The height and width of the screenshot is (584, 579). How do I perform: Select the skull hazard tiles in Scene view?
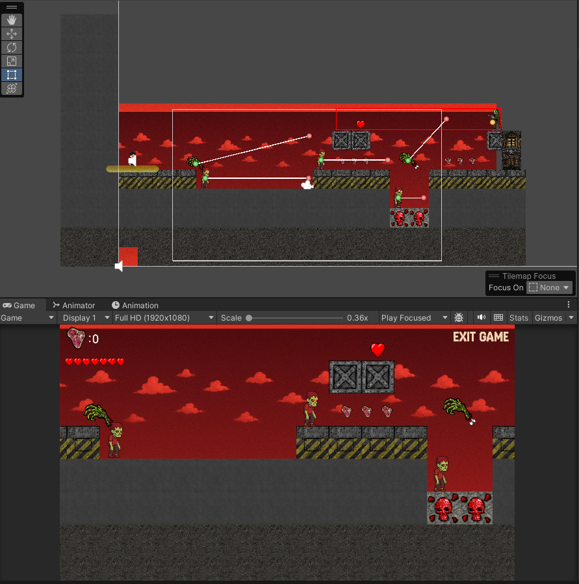tap(409, 218)
